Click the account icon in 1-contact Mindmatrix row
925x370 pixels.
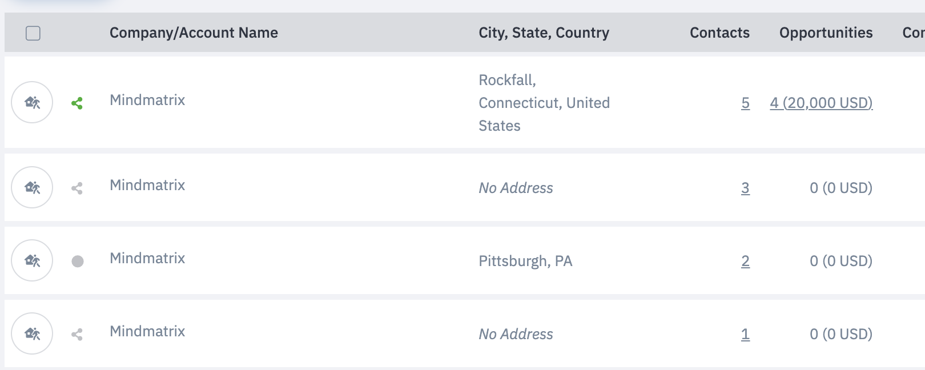[x=32, y=333]
